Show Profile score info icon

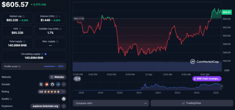(x=20, y=66)
